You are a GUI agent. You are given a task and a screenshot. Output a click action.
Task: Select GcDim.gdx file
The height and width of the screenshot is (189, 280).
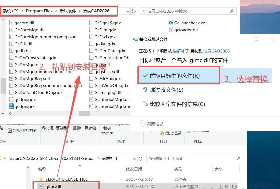103,30
